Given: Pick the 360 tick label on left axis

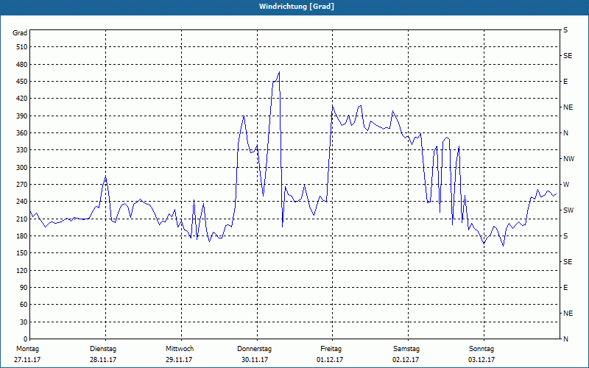Looking at the screenshot, I should pos(22,133).
